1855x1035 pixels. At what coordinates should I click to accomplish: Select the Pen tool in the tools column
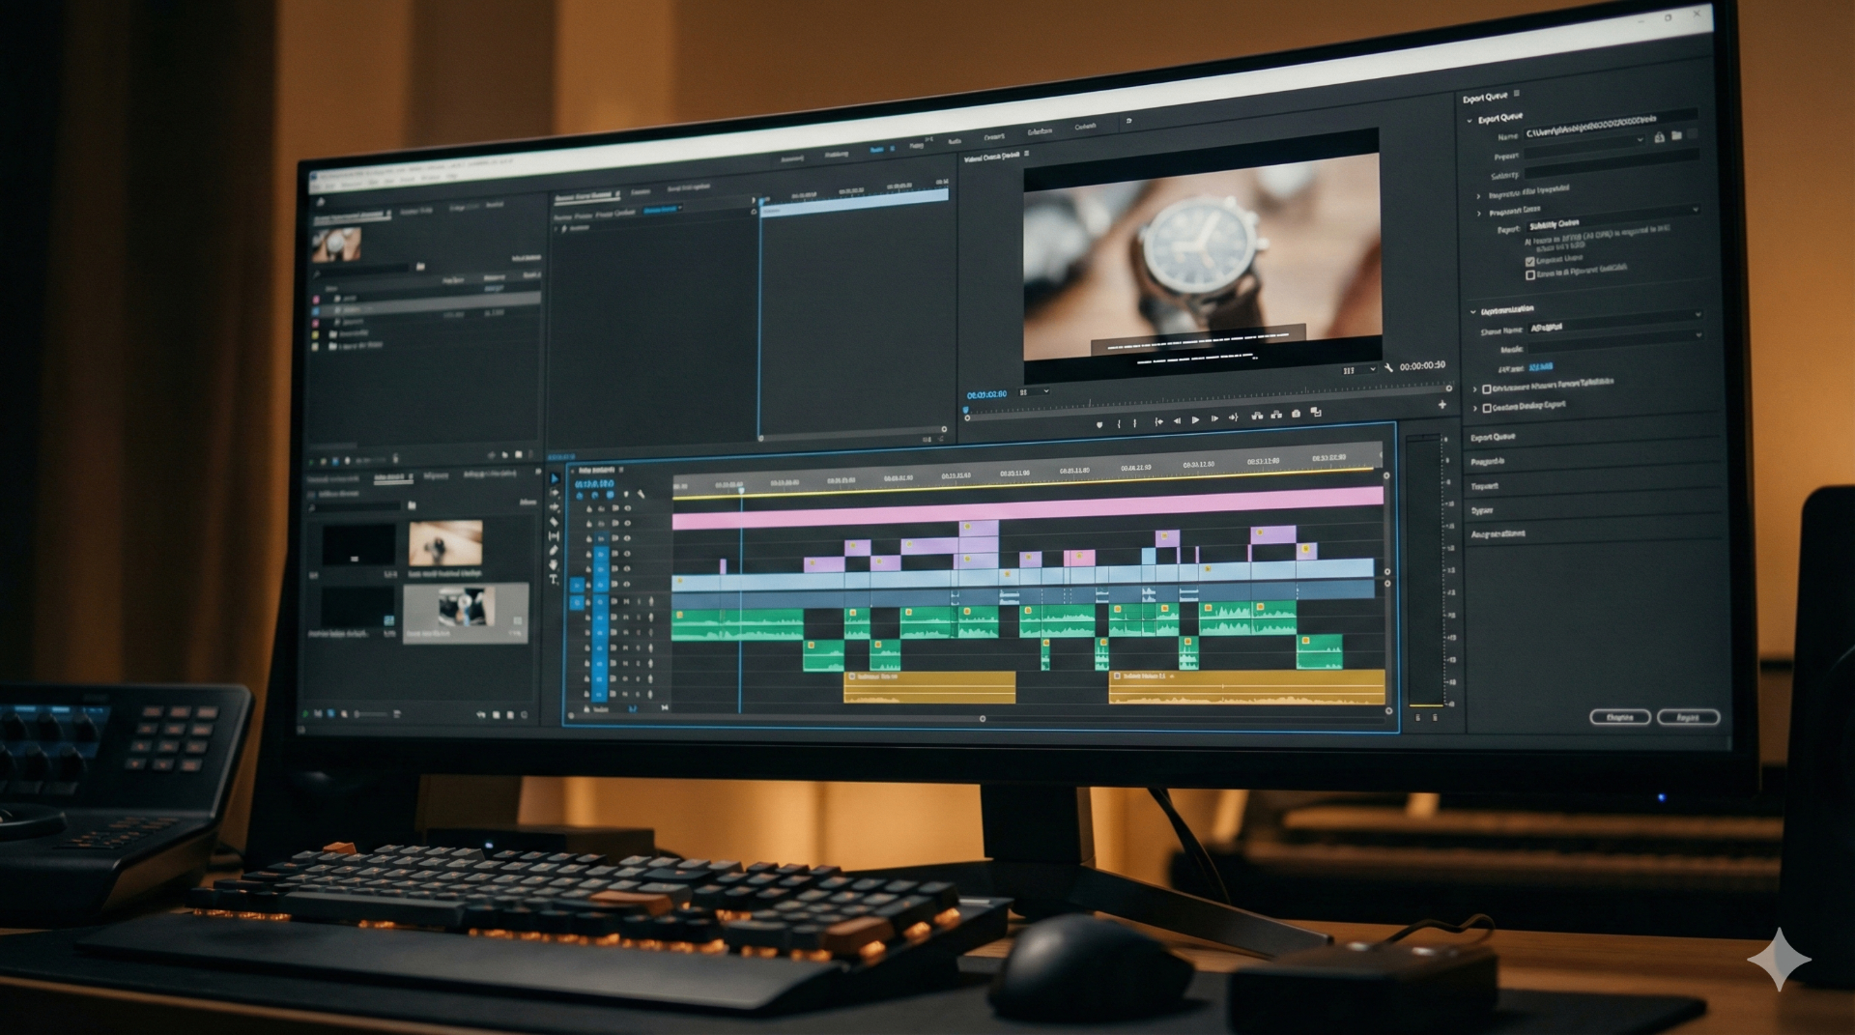(554, 550)
